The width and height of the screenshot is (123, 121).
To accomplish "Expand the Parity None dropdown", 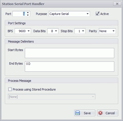I will (x=107, y=31).
